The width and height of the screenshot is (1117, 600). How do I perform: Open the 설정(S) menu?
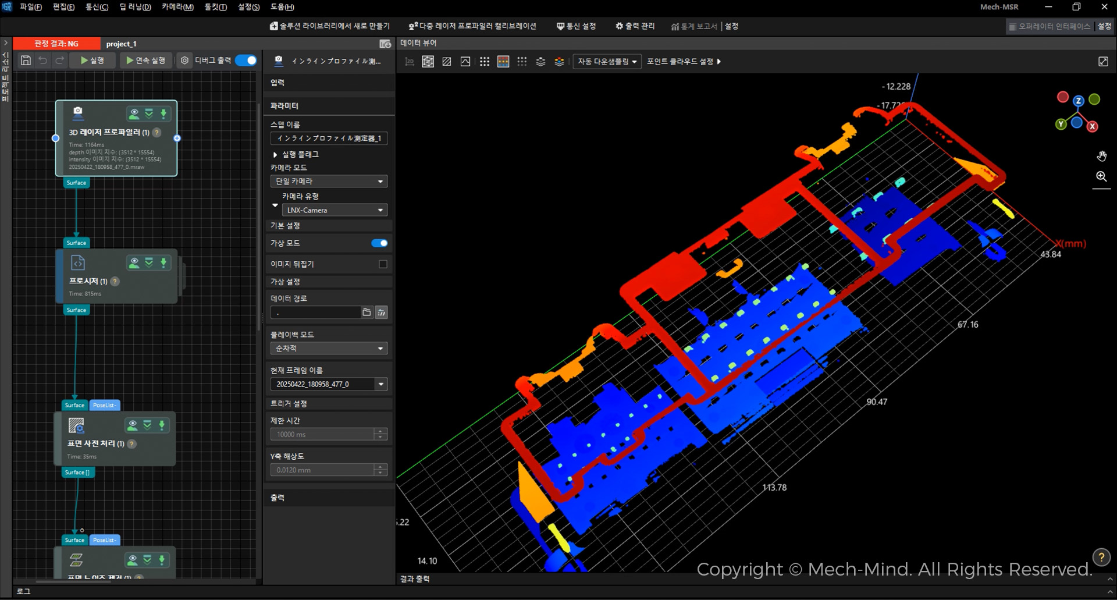tap(249, 7)
